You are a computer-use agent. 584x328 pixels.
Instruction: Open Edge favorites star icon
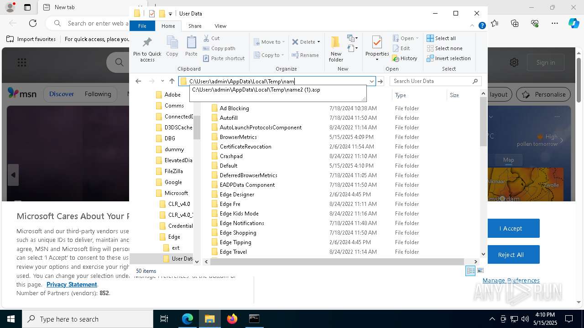tap(495, 23)
